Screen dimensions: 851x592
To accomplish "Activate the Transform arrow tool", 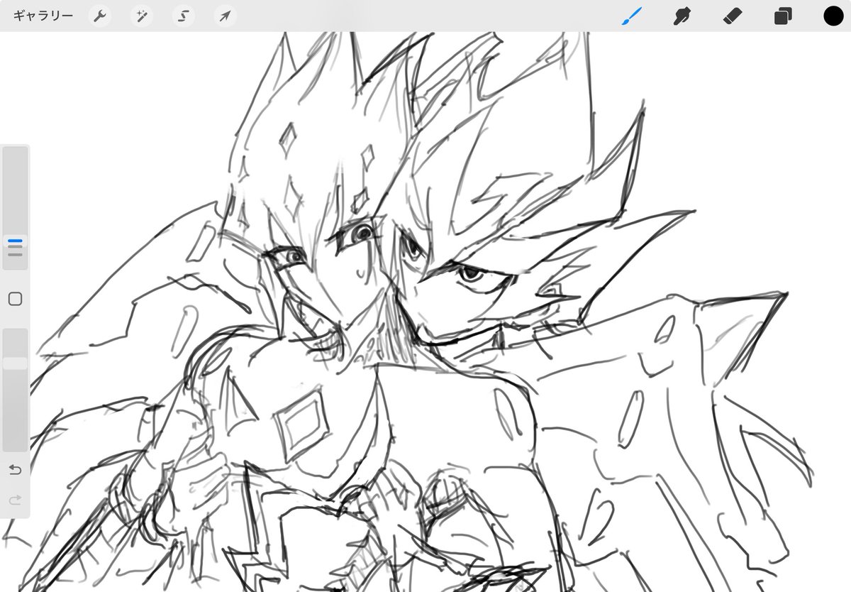I will pyautogui.click(x=226, y=16).
